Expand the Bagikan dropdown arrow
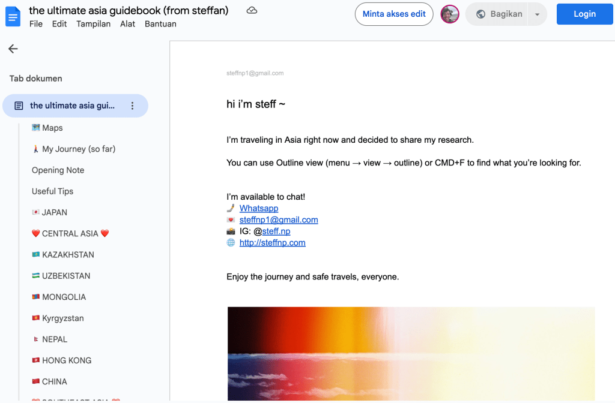This screenshot has height=403, width=615. click(x=537, y=14)
